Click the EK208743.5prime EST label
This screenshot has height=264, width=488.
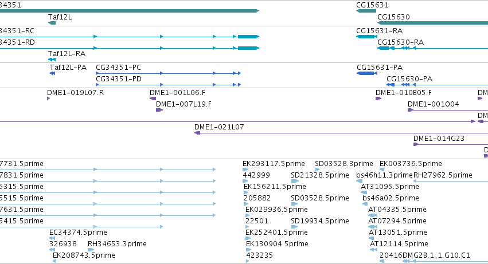pos(84,256)
